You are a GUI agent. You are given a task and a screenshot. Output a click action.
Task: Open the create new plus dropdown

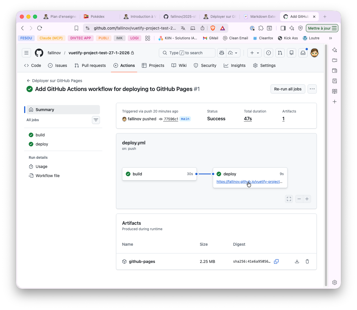(x=254, y=53)
